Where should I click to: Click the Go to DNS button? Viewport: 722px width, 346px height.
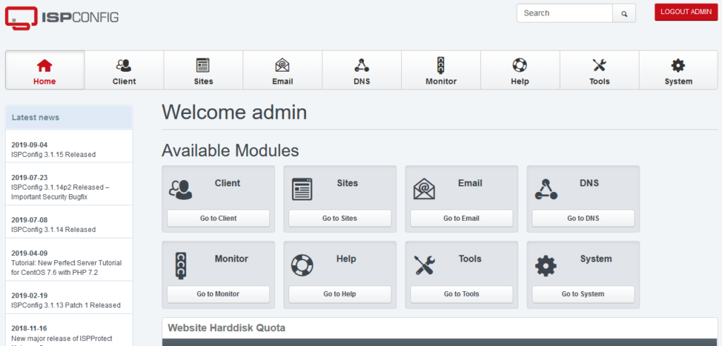tap(583, 218)
